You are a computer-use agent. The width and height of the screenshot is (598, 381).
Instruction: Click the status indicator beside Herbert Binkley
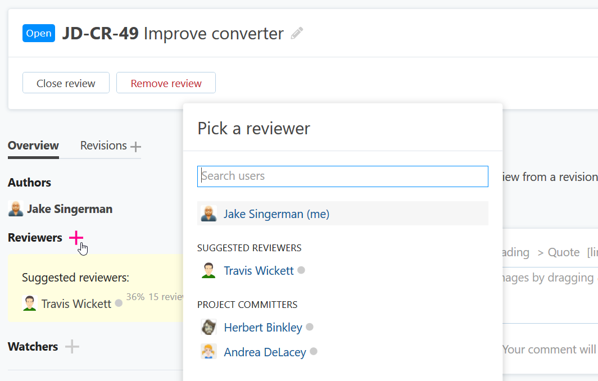tap(310, 326)
